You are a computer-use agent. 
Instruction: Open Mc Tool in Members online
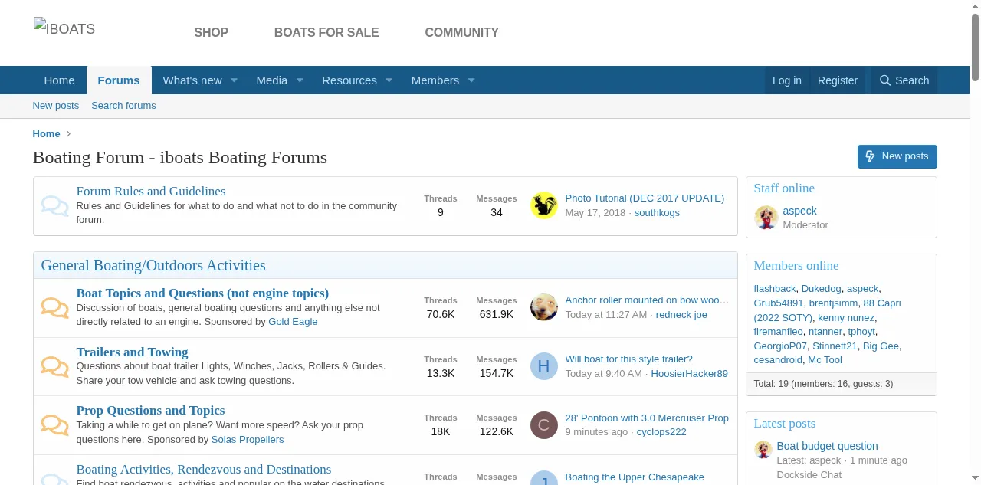tap(825, 360)
